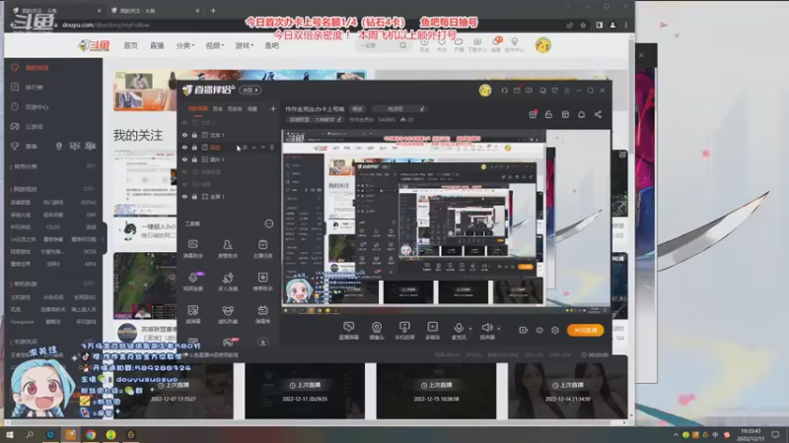
Task: Click the notification bell icon in companion
Action: click(581, 114)
